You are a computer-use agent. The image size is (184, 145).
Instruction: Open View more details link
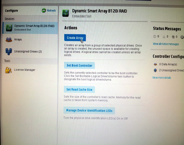[x=162, y=78]
